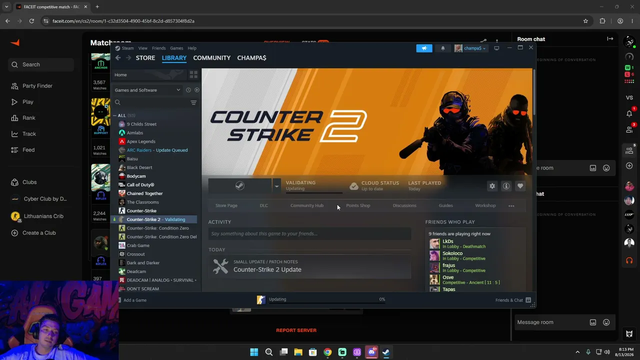
Task: Open Counter-Strike 2 Store Page link
Action: (x=226, y=205)
